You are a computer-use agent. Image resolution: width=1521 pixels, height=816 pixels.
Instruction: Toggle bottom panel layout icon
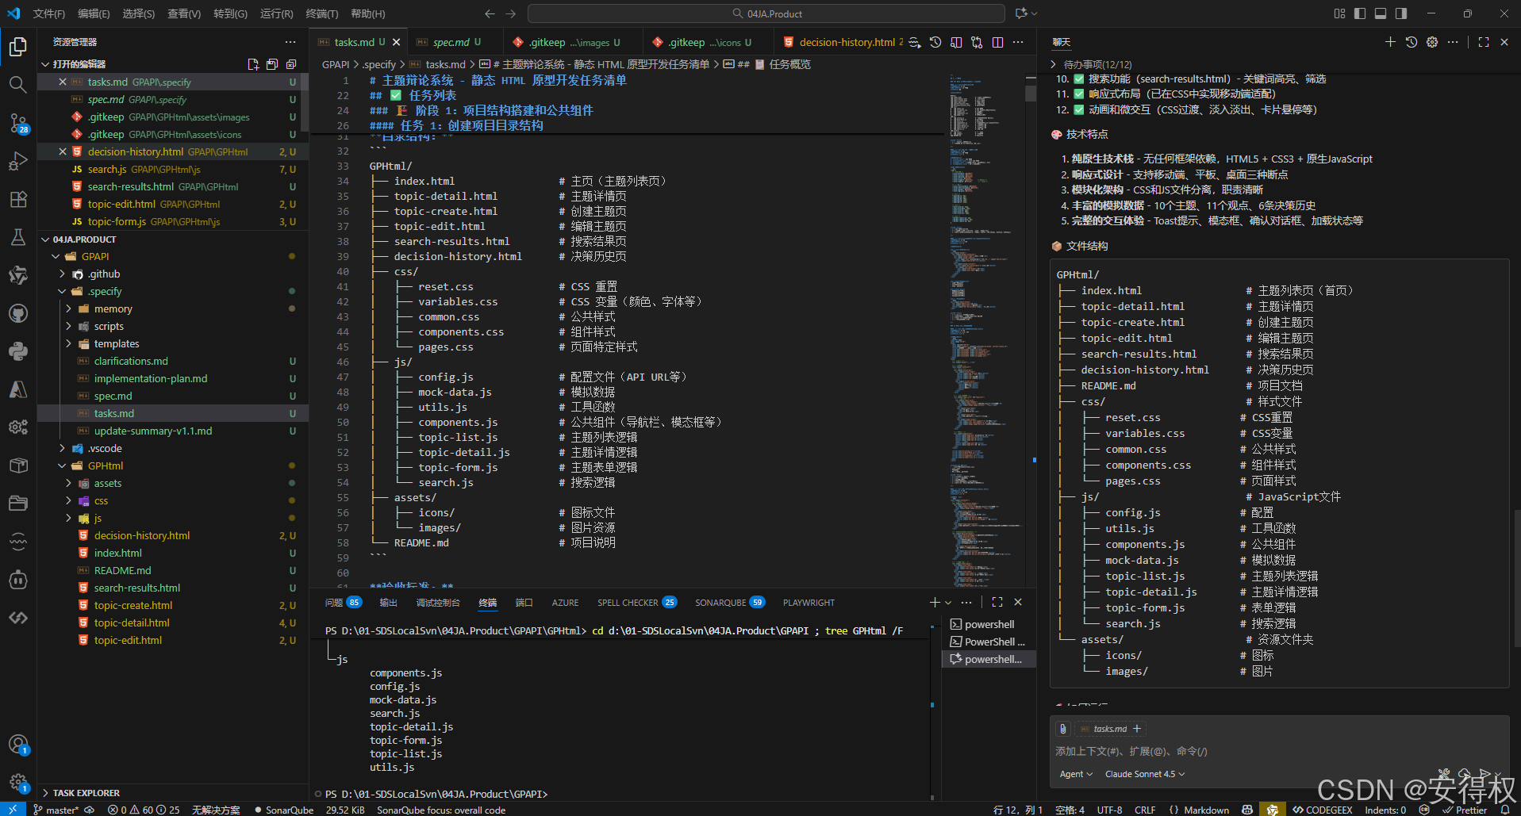coord(1381,13)
